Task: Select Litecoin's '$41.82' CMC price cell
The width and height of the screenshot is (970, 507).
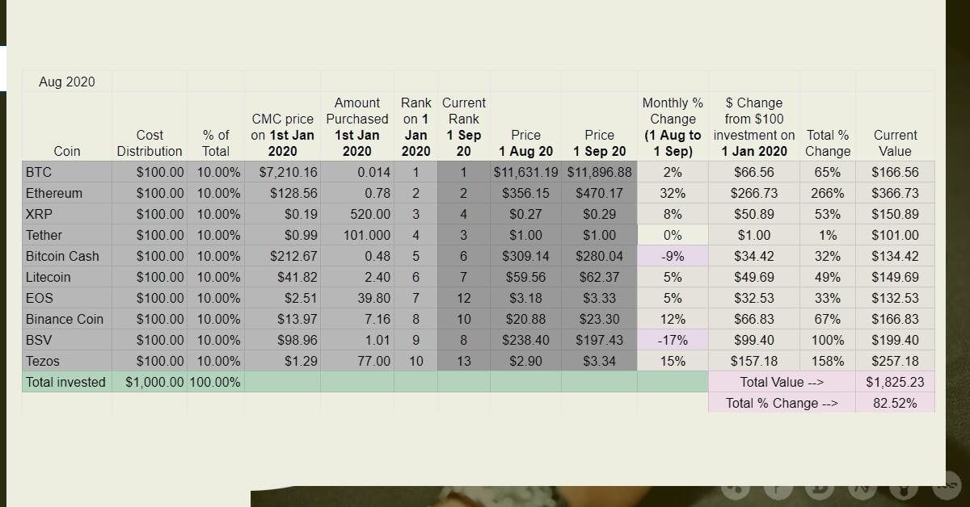Action: coord(282,277)
